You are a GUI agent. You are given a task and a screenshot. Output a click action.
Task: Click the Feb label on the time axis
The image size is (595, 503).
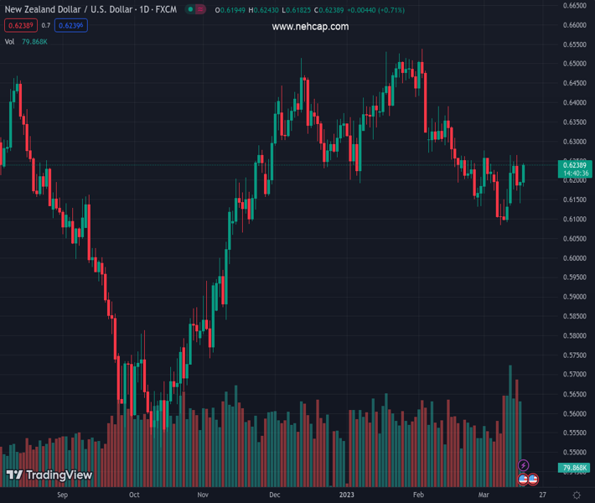(418, 495)
